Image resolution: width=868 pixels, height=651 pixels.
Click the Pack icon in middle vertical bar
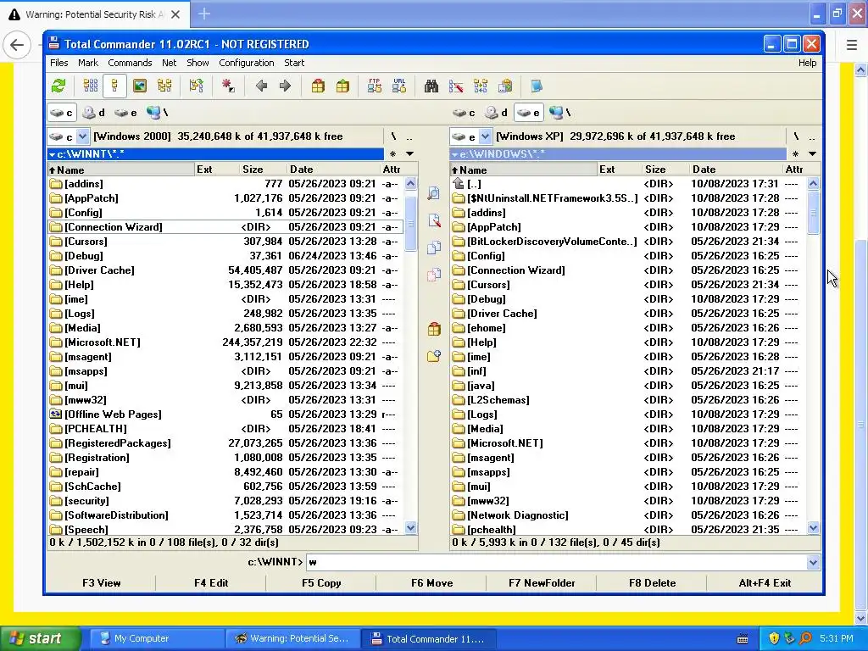[x=434, y=329]
